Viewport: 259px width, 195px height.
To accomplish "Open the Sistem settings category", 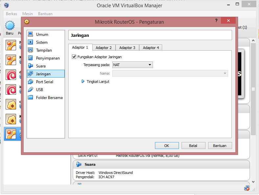I will (46, 42).
